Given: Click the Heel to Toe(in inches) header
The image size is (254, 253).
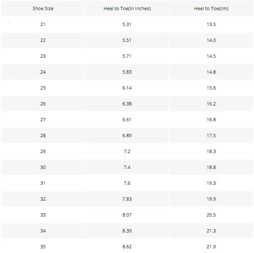Looking at the screenshot, I should click(127, 9).
